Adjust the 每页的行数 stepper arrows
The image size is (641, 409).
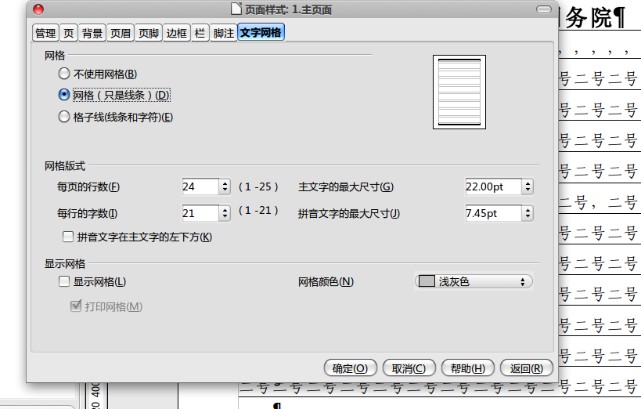point(225,186)
